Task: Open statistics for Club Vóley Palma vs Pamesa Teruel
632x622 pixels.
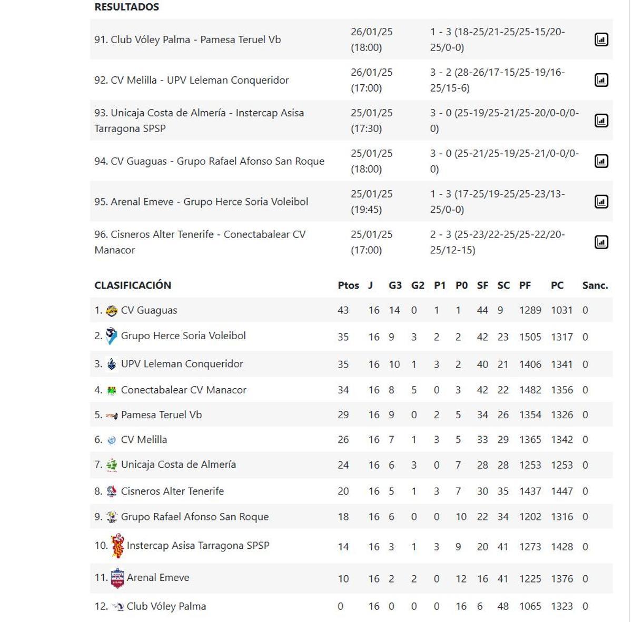Action: 602,39
